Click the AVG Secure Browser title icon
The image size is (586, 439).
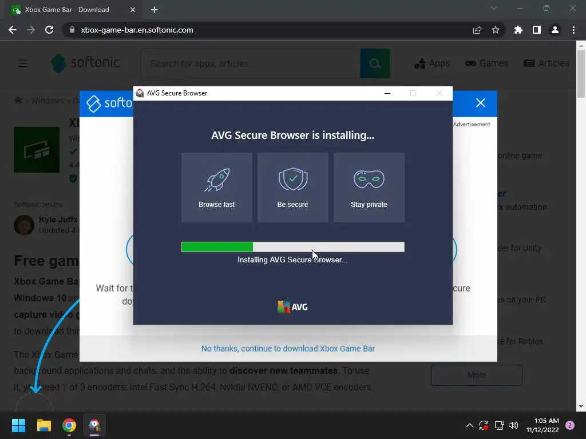click(140, 93)
